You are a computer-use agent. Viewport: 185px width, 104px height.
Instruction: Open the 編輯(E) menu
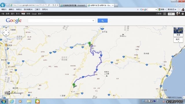point(11,9)
